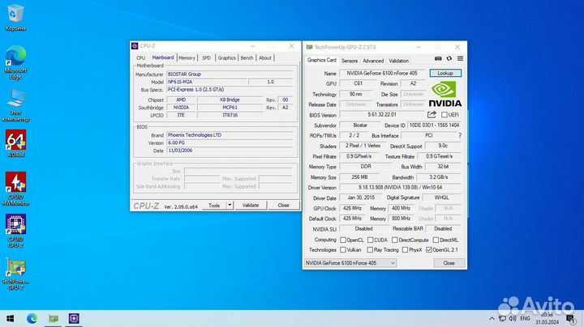Open the CPUID HWMonitor desktop shortcut
This screenshot has width=584, height=327.
point(15,189)
